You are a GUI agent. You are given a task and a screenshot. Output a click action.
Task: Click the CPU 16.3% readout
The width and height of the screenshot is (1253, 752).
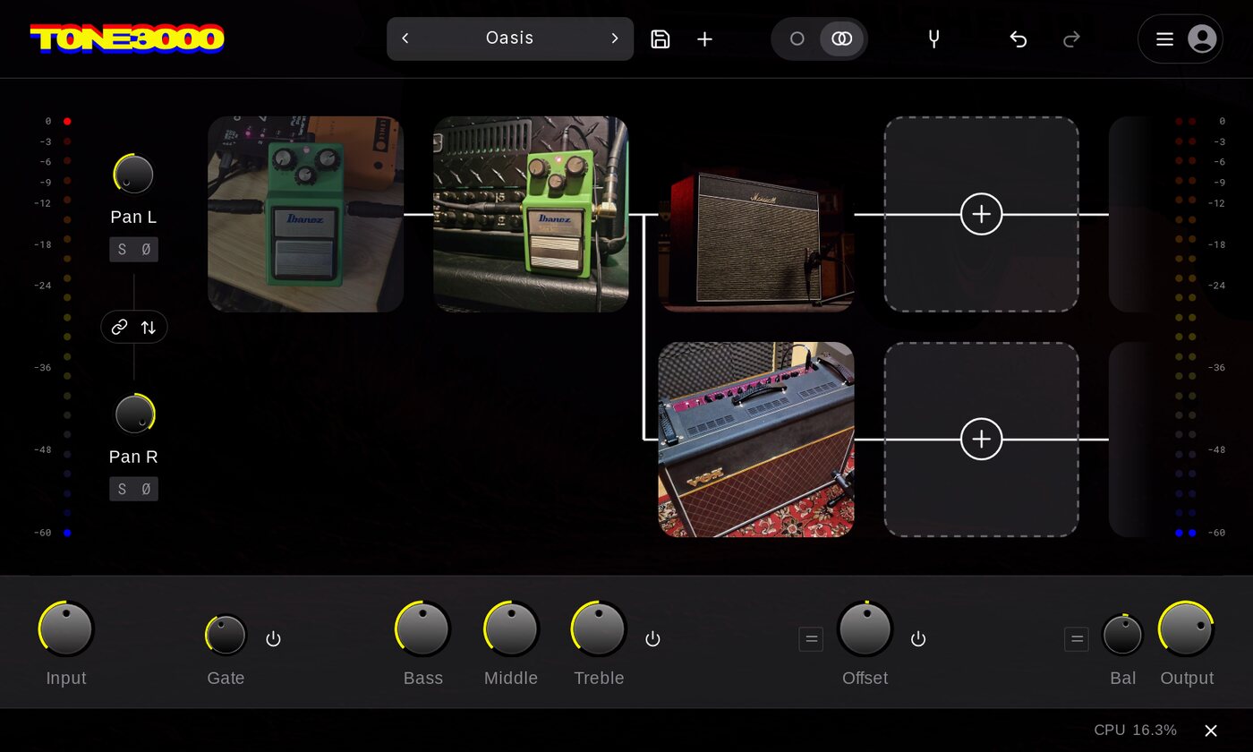(x=1135, y=730)
